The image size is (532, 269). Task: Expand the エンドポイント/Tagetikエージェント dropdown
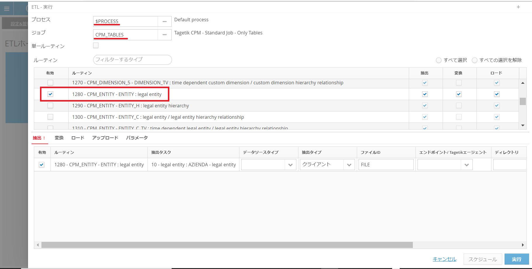tap(466, 165)
